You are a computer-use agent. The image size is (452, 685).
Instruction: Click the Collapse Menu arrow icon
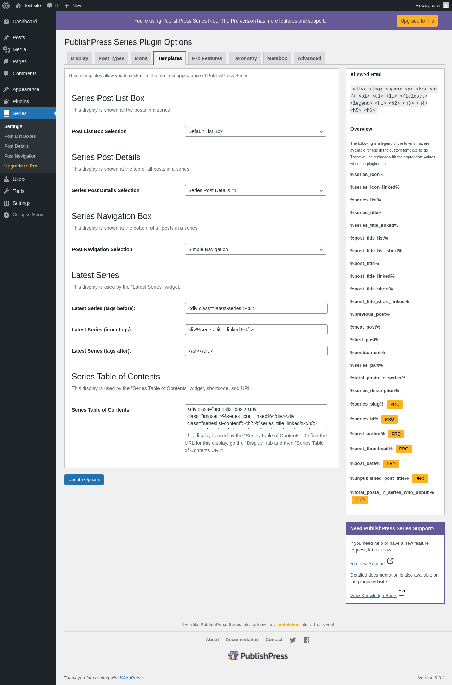tap(6, 215)
